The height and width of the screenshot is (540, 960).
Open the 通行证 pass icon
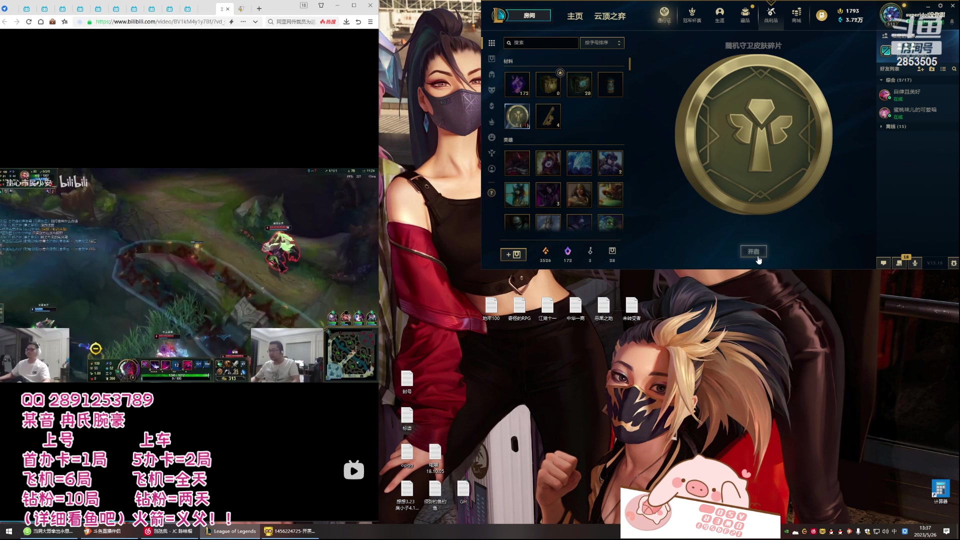pos(664,14)
